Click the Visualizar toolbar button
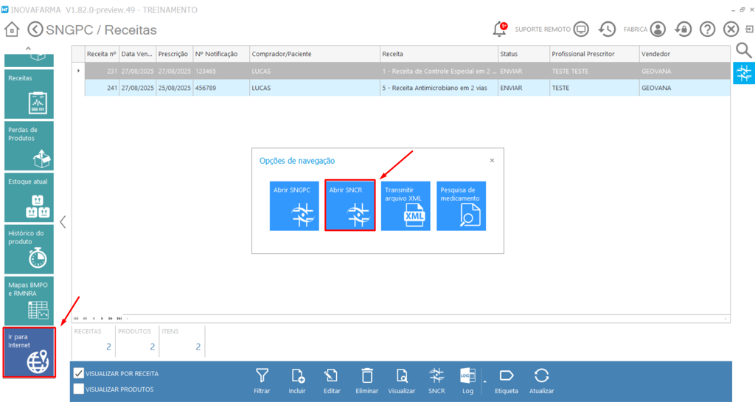 [402, 381]
